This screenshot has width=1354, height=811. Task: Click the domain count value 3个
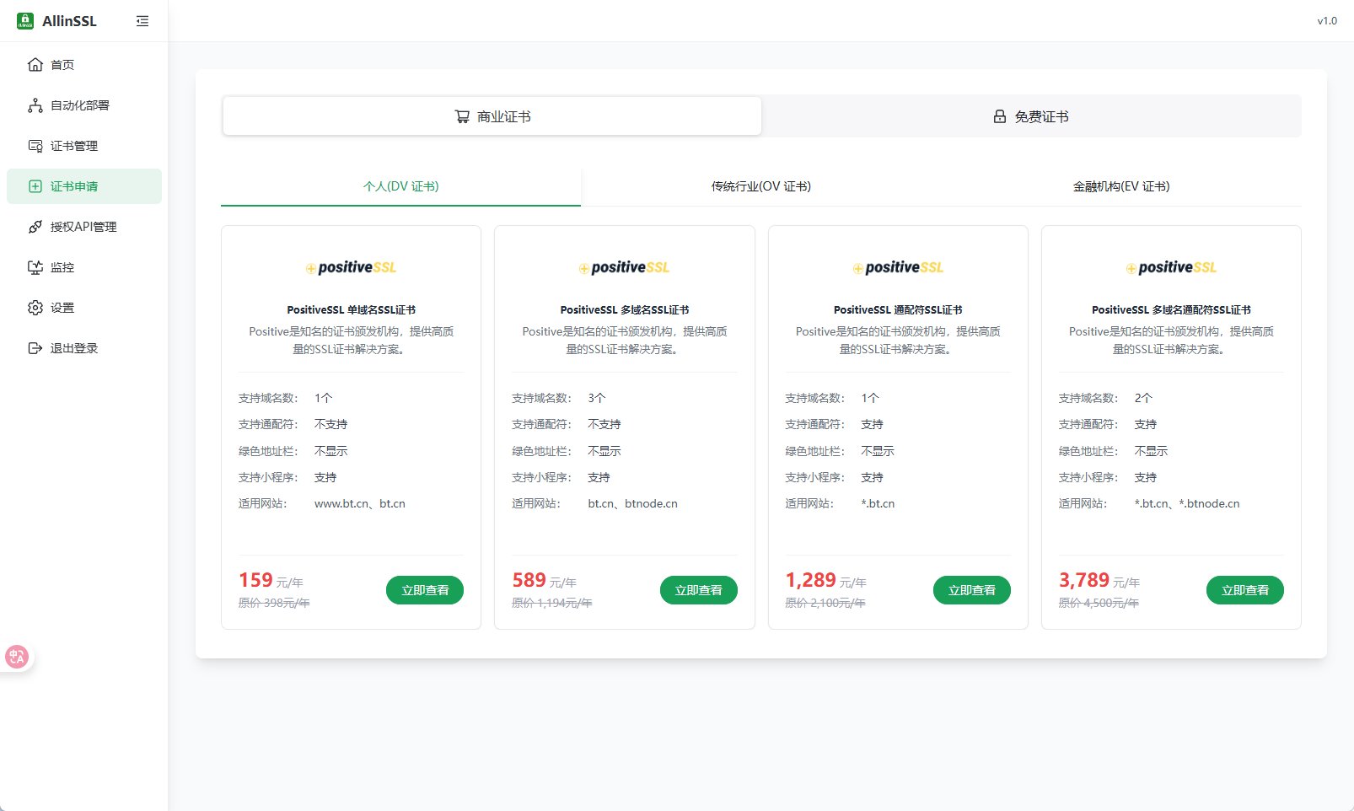[597, 398]
